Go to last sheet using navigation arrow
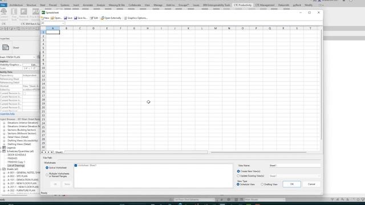Viewport: 365px width, 205px height. (52, 152)
